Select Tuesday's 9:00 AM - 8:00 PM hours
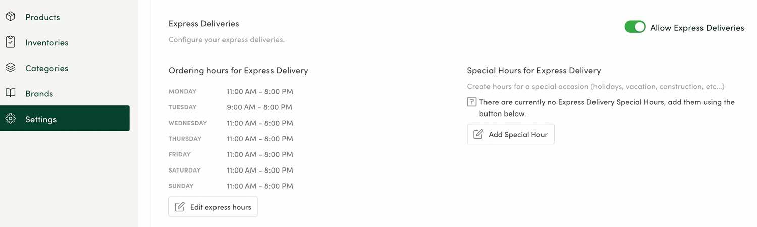 (x=259, y=107)
